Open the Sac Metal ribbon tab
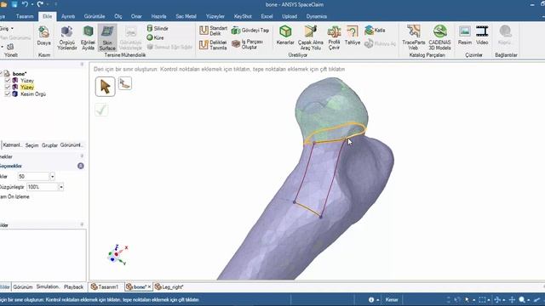545x306 pixels. 186,16
